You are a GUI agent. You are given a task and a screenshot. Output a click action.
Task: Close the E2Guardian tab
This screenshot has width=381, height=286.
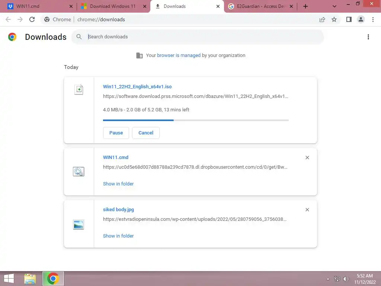coord(291,6)
